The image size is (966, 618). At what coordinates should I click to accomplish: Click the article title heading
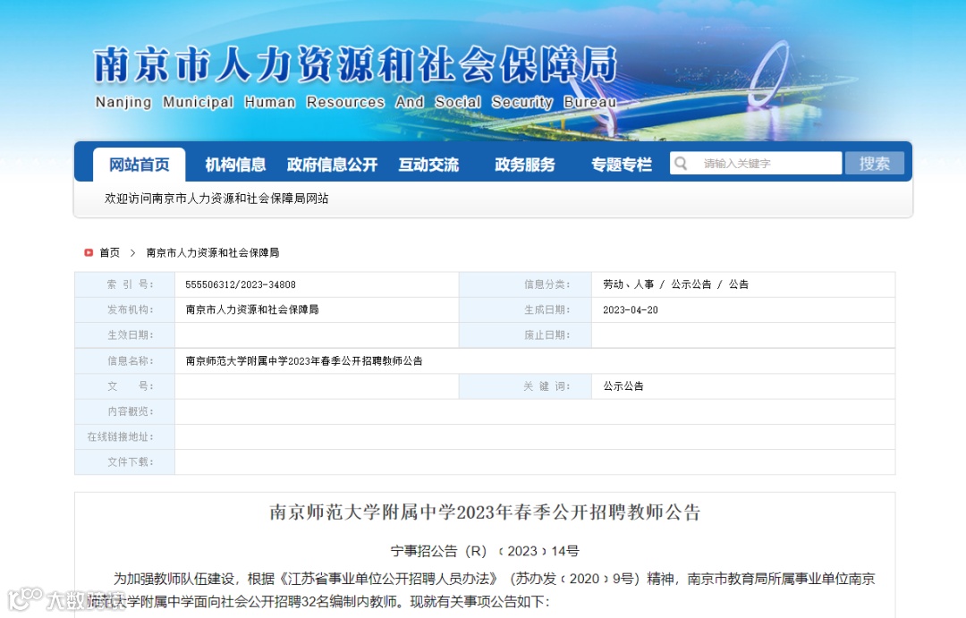point(485,512)
